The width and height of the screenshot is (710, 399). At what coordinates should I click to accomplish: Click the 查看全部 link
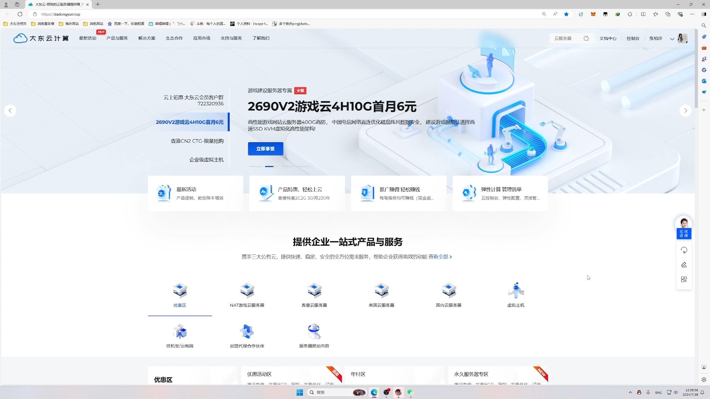click(440, 257)
